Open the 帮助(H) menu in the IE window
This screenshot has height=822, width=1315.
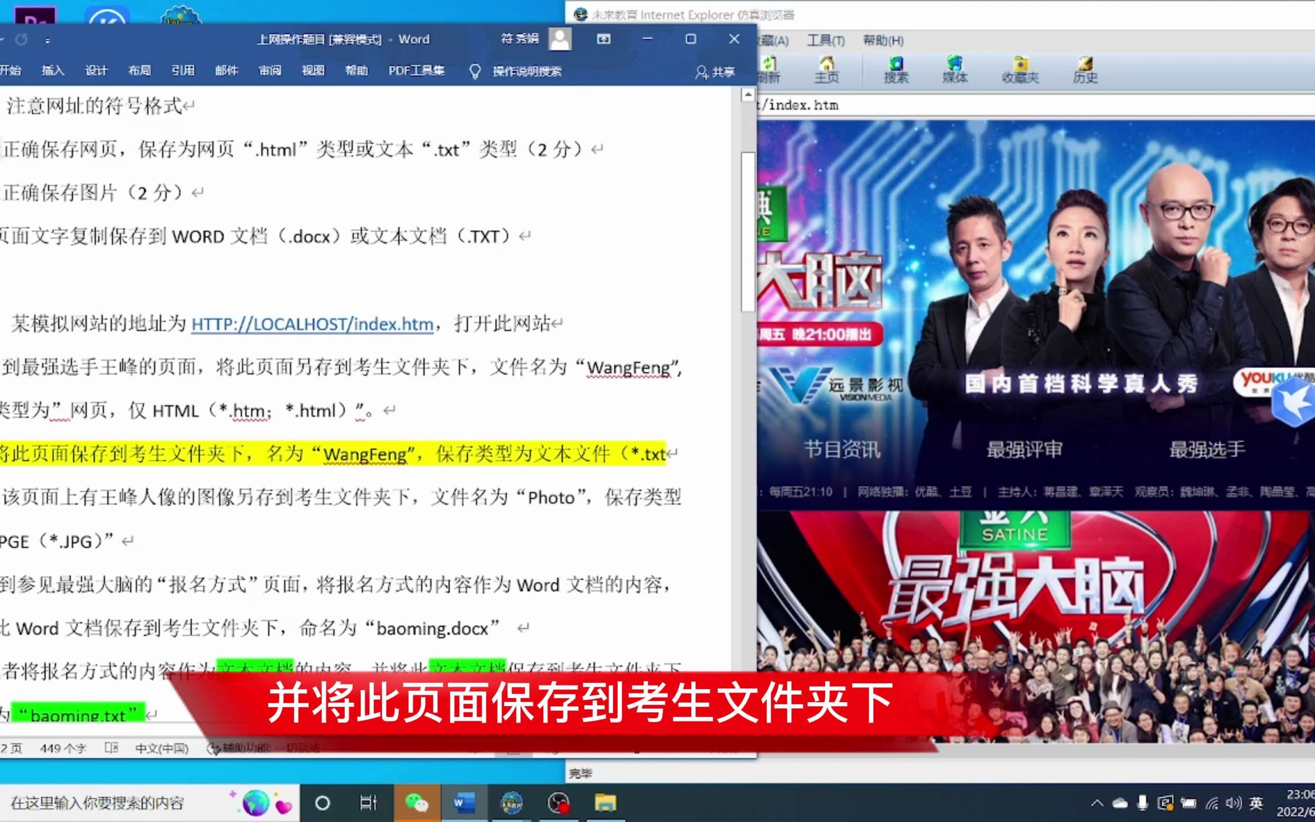click(883, 41)
